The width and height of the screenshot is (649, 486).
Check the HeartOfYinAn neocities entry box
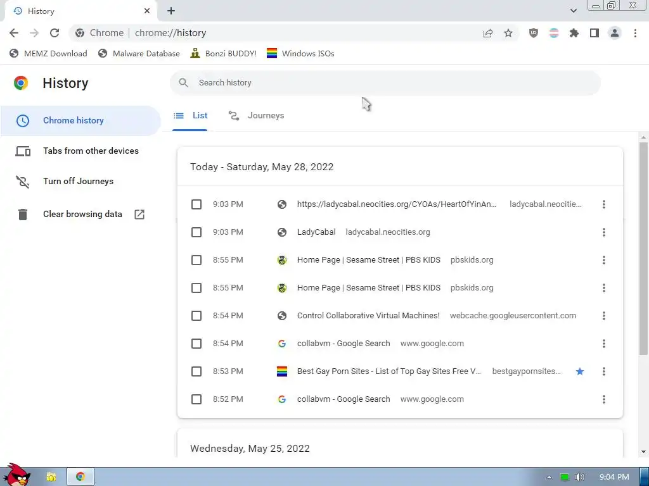coord(196,204)
